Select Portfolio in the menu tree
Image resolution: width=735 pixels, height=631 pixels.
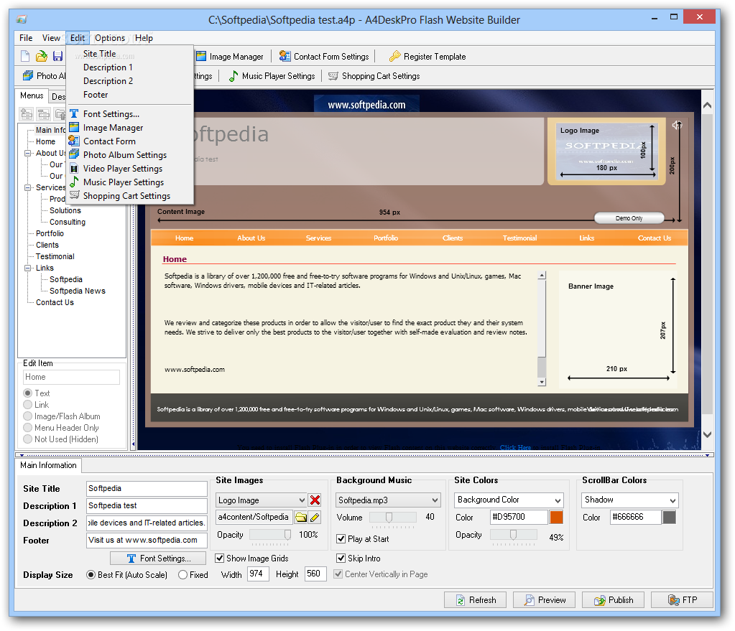tap(50, 233)
